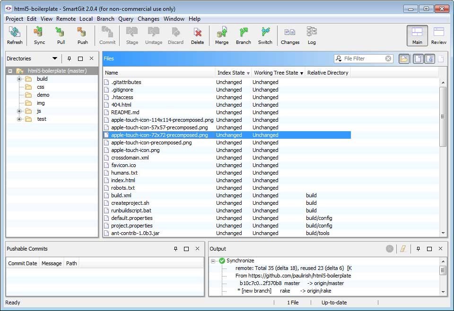Sort files by Name column
Image resolution: width=454 pixels, height=311 pixels.
coord(159,73)
